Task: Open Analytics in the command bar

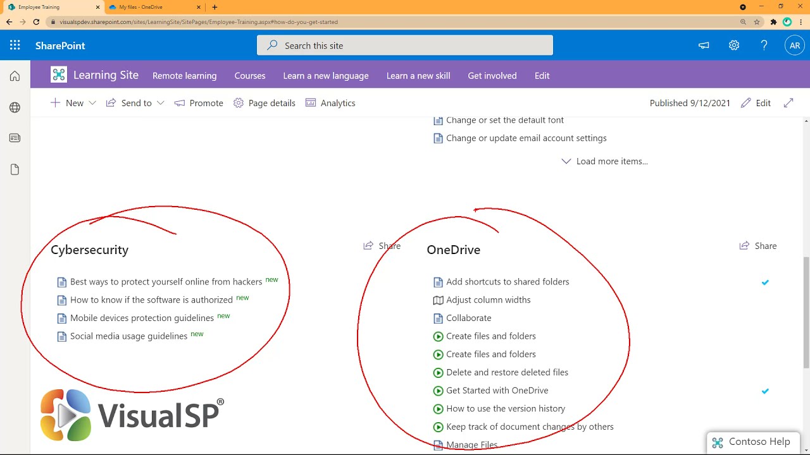Action: [330, 103]
